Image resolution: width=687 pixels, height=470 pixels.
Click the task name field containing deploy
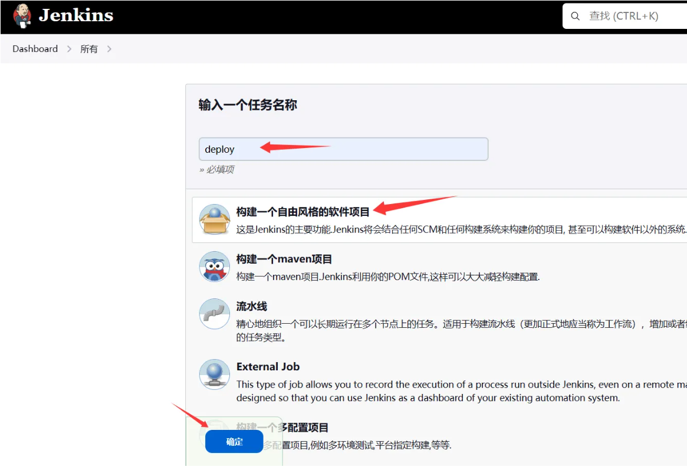[343, 149]
